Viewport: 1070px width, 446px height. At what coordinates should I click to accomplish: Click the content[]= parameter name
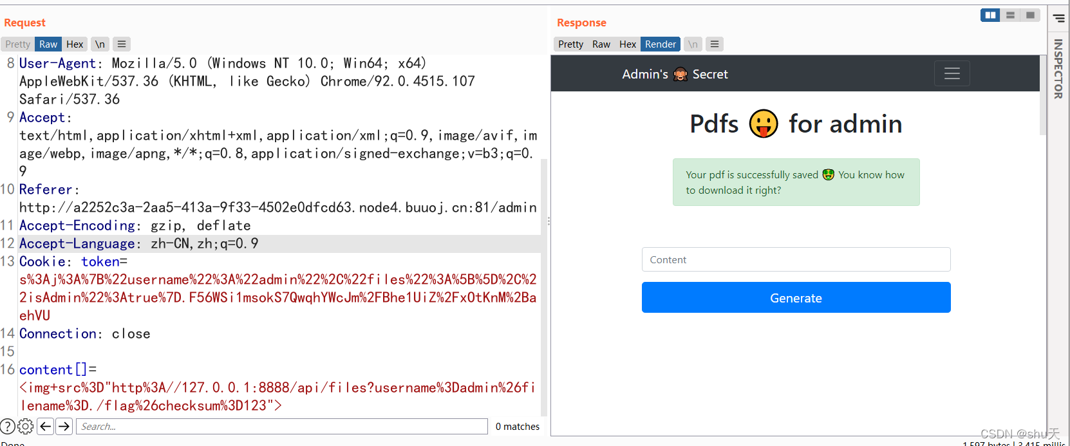[58, 369]
